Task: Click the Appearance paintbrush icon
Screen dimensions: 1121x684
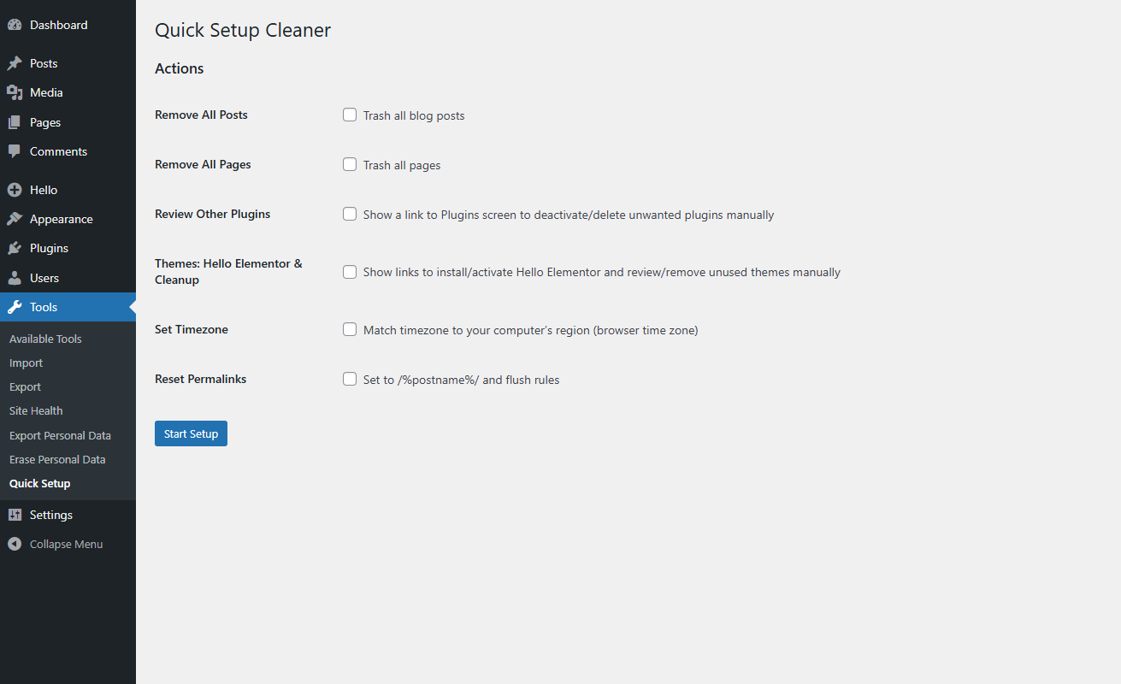Action: coord(15,219)
